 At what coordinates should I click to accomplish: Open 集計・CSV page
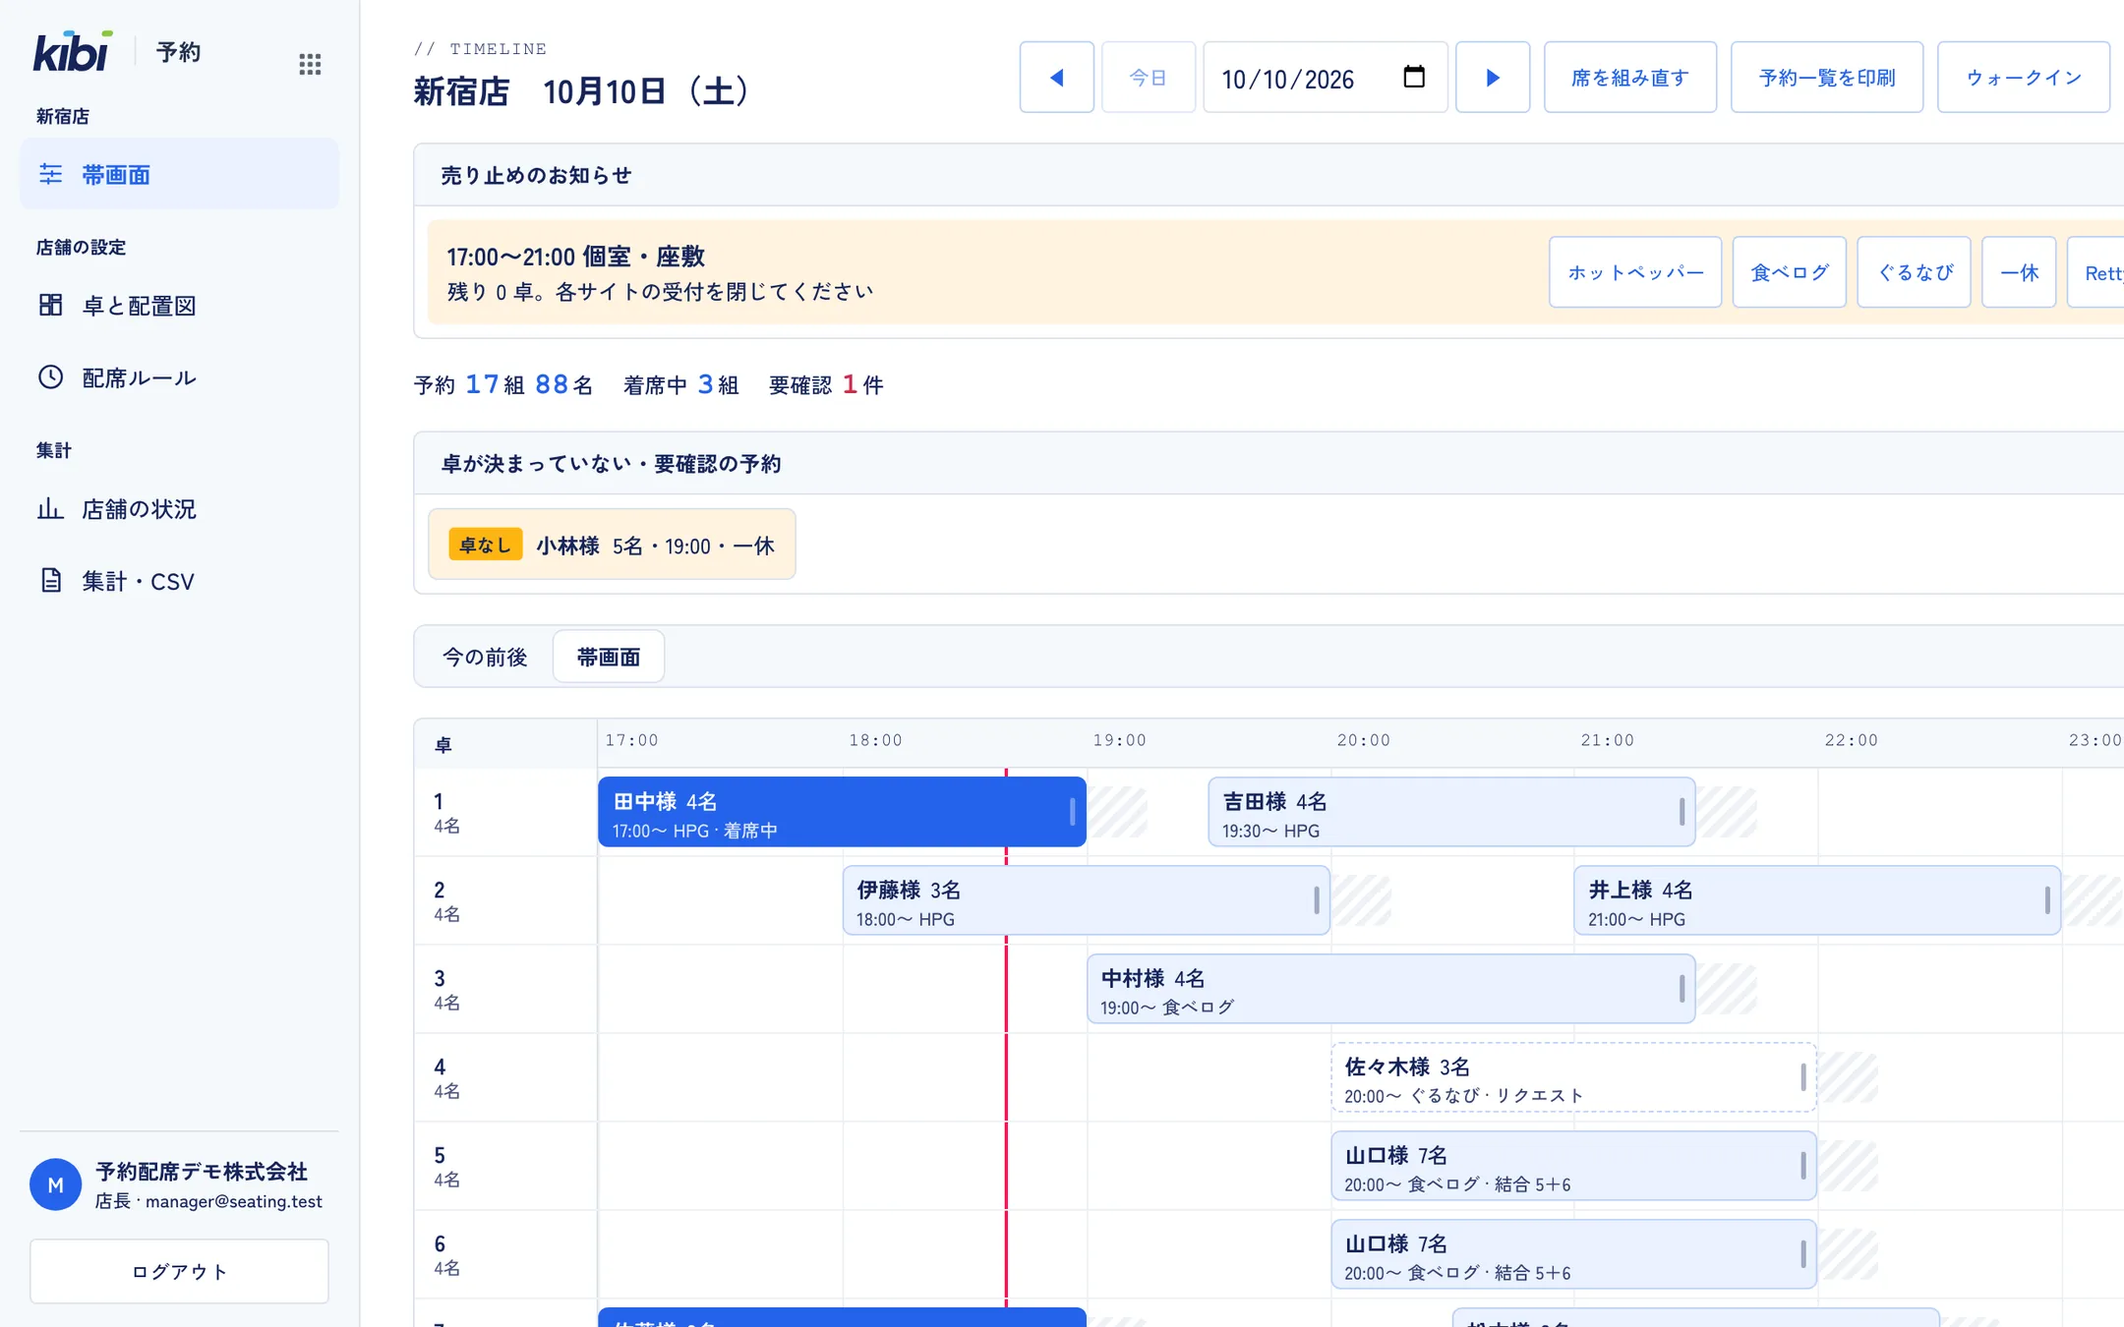pyautogui.click(x=179, y=581)
